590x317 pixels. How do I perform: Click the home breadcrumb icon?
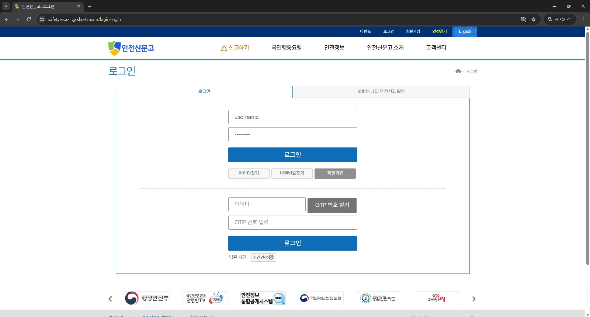[458, 71]
